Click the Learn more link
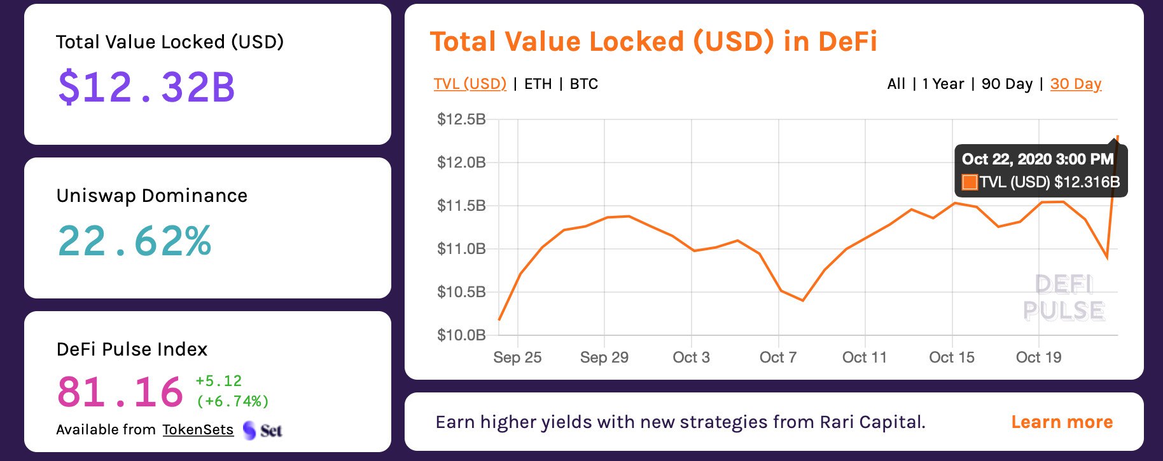1163x461 pixels. [x=1062, y=422]
